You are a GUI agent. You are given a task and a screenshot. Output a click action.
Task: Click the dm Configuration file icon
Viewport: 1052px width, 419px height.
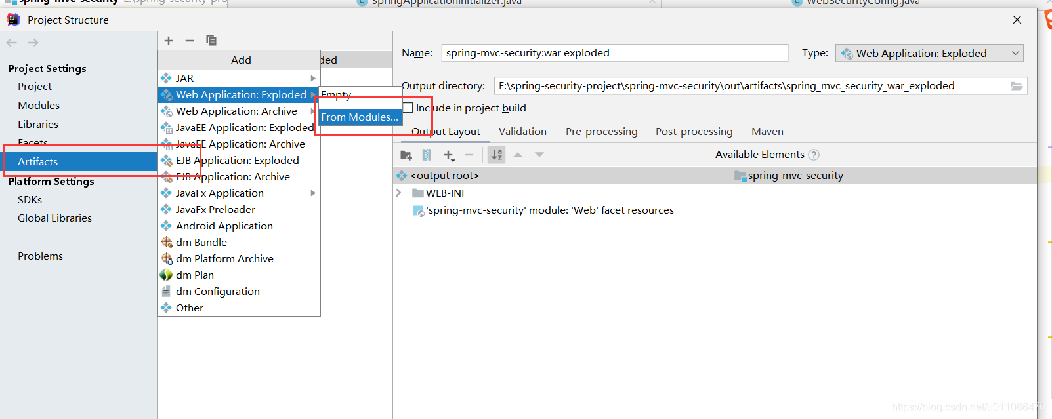click(x=166, y=291)
